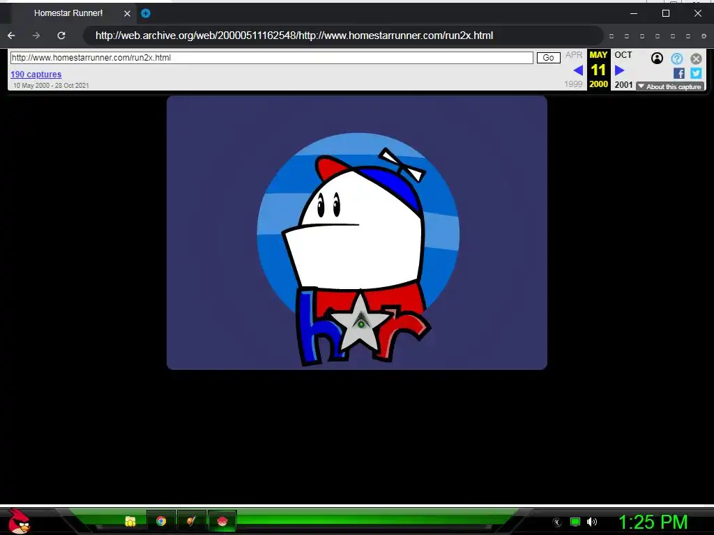Share capture on Facebook
The image size is (714, 535).
click(678, 73)
